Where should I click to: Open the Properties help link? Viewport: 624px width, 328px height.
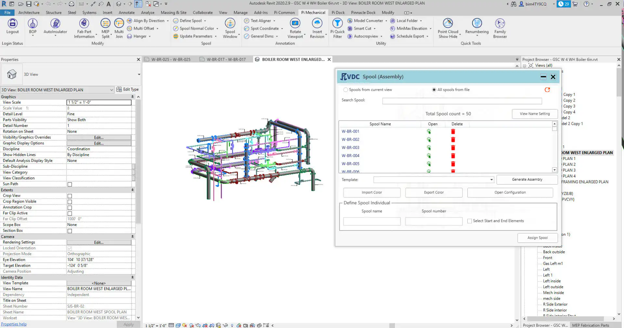[14, 324]
